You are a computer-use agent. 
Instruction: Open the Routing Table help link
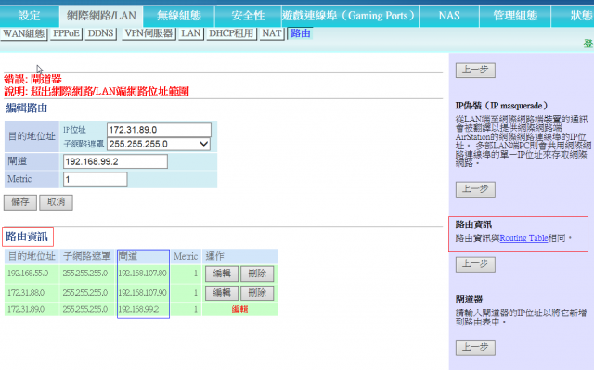click(523, 238)
